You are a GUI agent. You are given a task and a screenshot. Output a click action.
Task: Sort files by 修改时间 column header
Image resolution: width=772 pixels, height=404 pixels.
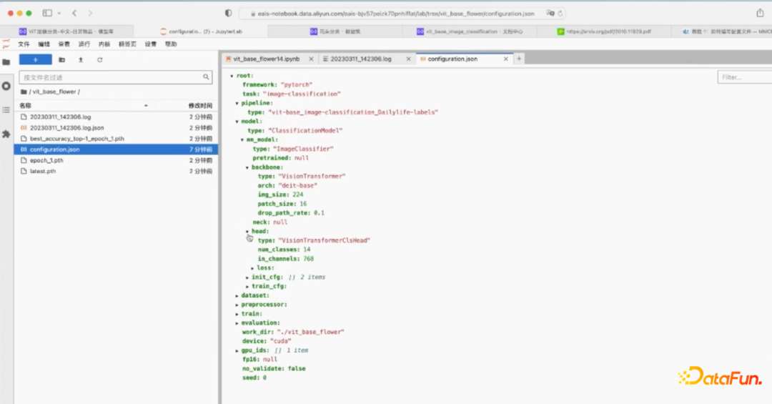coord(200,105)
